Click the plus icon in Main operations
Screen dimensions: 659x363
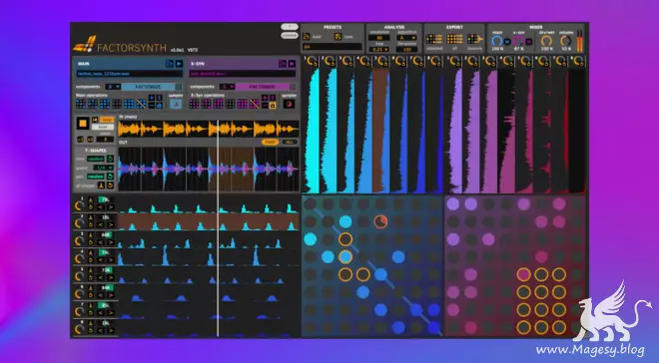(152, 98)
